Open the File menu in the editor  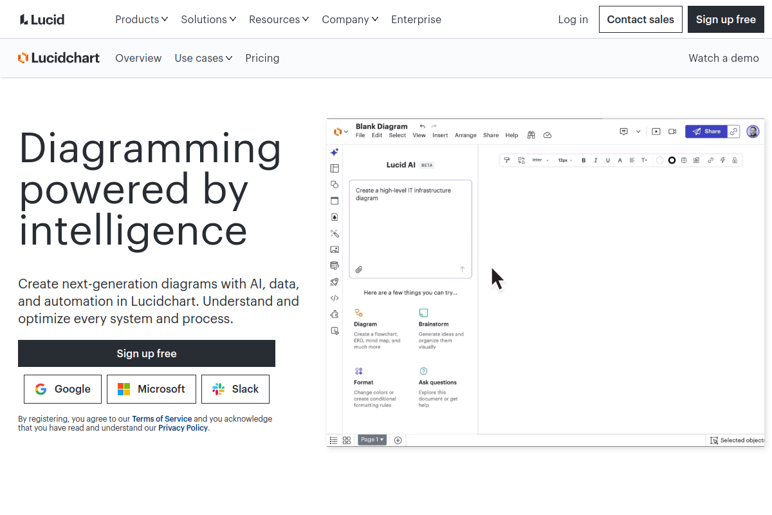pos(360,135)
